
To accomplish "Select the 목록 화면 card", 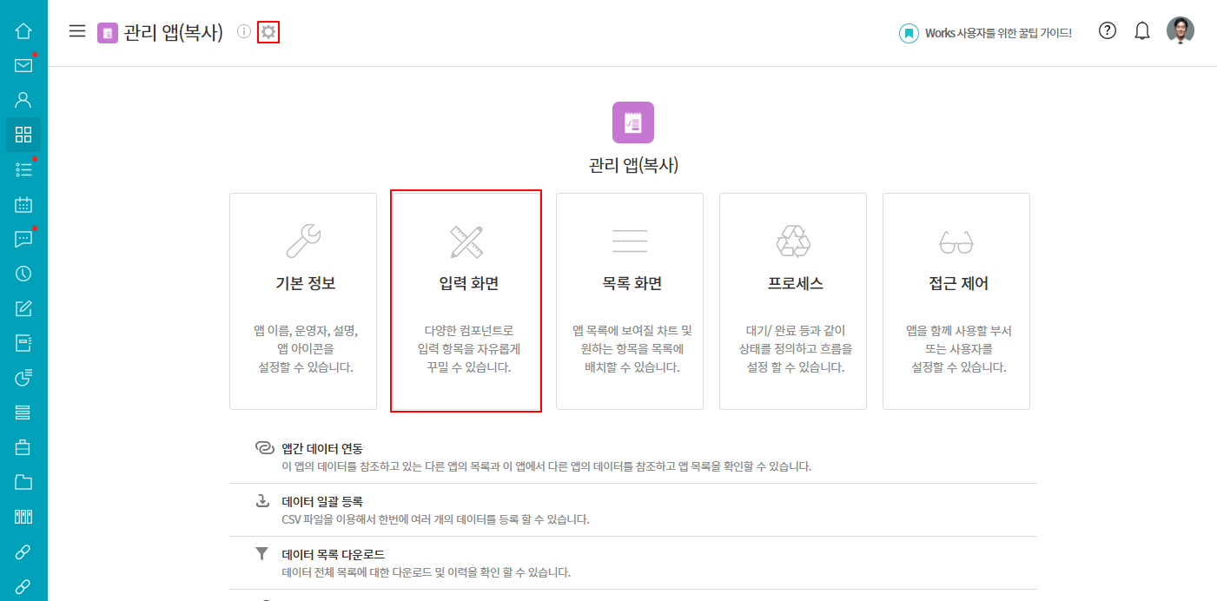I will tap(630, 300).
